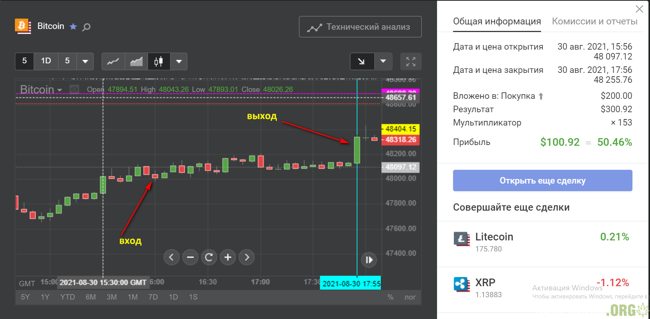Viewport: 650px width, 319px height.
Task: Click the 2021-08-30 15:30:00 GMT time label
Action: tap(103, 282)
